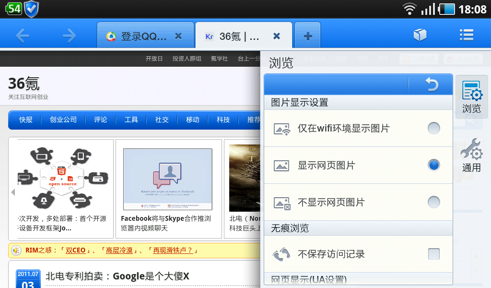
Task: Click the 投资人群组 top link
Action: pyautogui.click(x=187, y=59)
